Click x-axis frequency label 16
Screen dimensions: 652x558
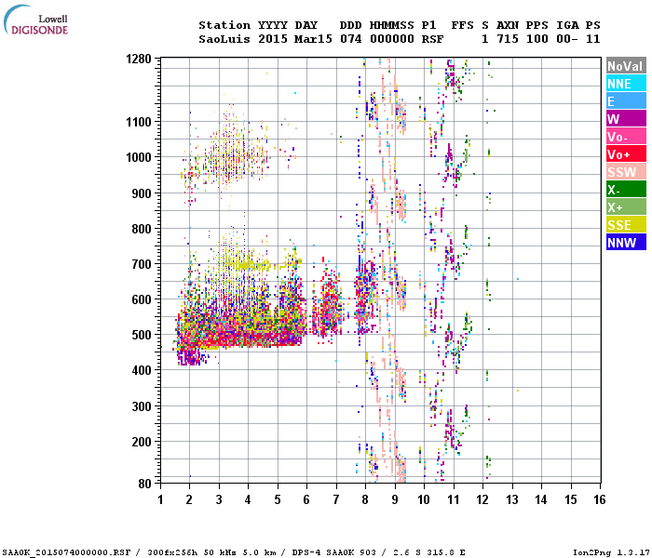[600, 499]
